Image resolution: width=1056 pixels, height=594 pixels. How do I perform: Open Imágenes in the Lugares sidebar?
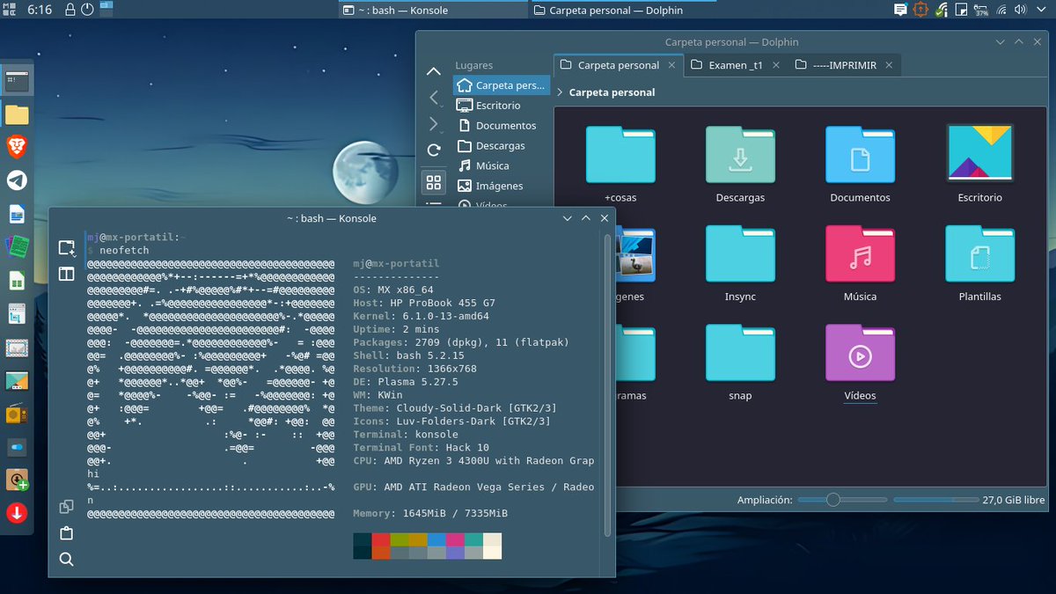(x=502, y=186)
